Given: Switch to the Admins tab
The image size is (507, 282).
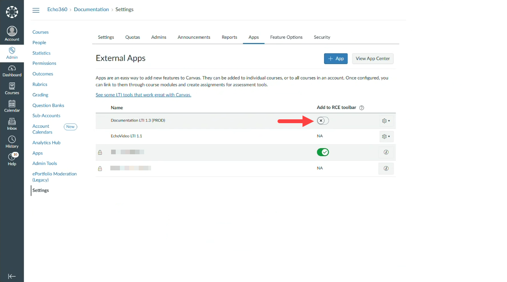Looking at the screenshot, I should pyautogui.click(x=159, y=37).
